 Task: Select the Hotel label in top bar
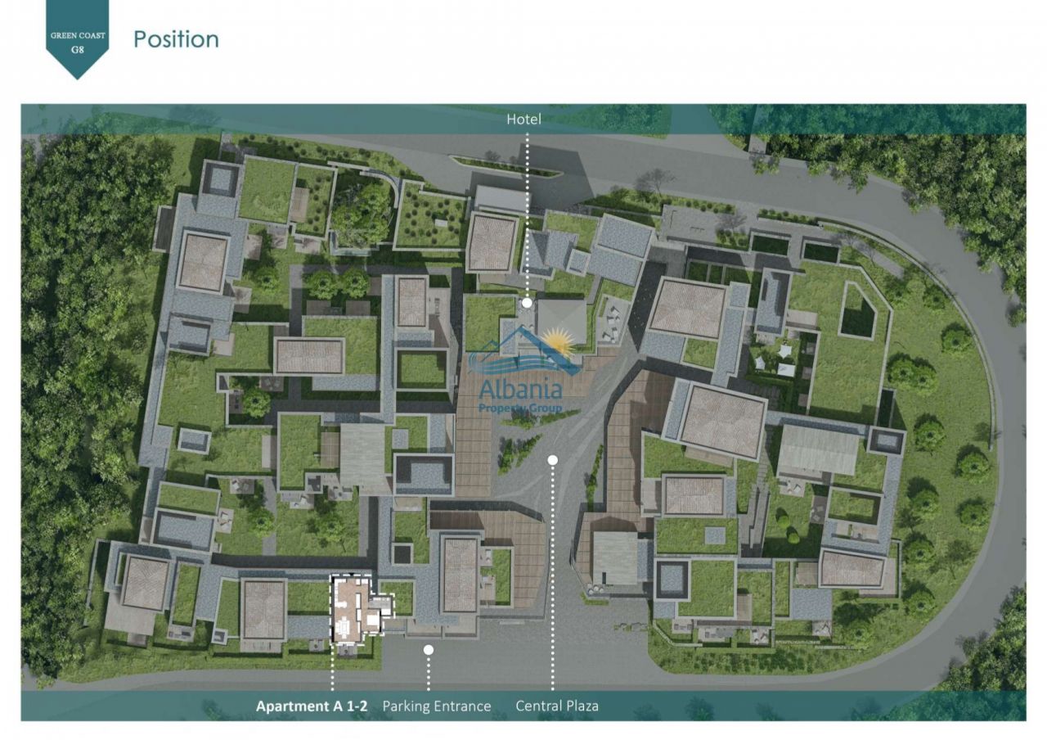click(523, 120)
